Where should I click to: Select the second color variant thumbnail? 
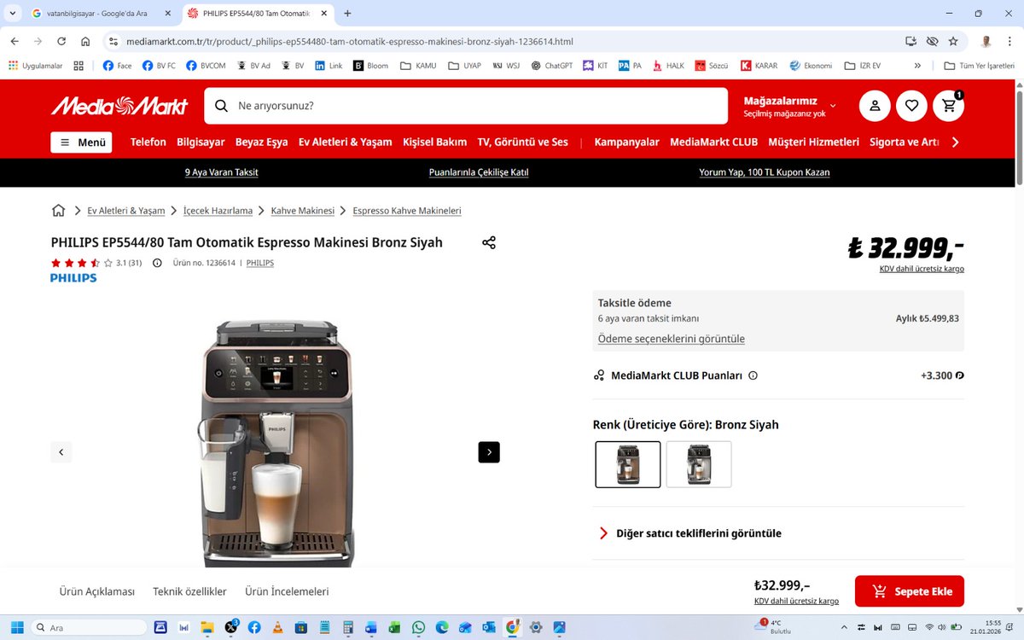point(699,464)
